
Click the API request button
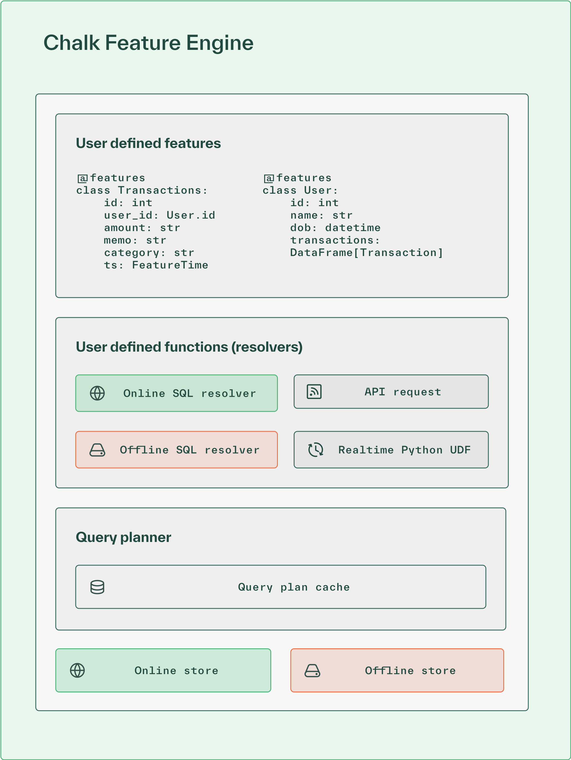coord(391,392)
